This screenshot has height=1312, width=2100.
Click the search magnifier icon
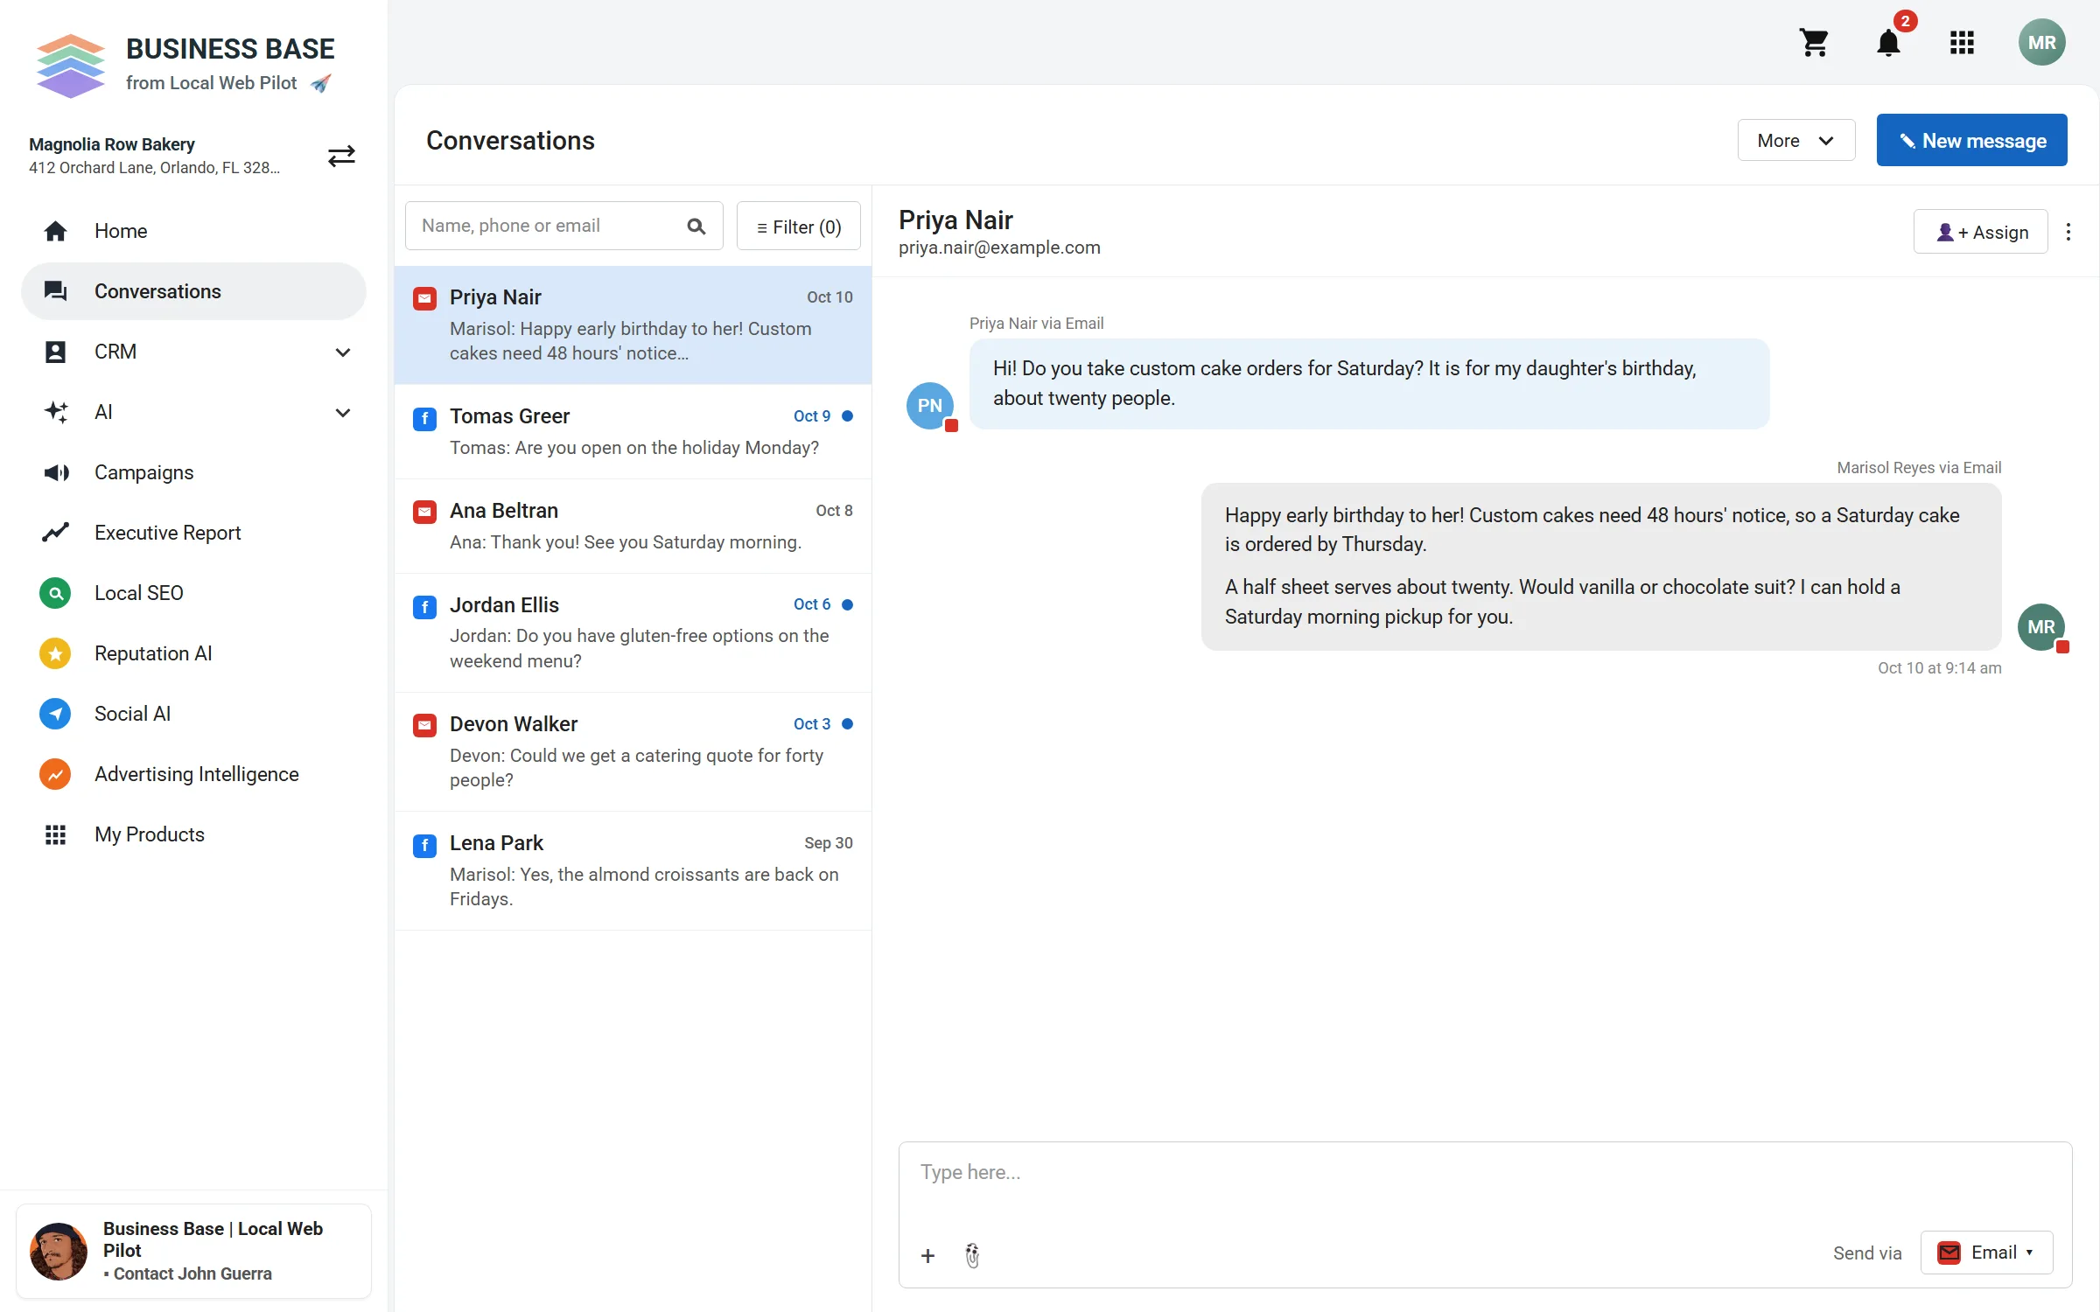coord(696,227)
